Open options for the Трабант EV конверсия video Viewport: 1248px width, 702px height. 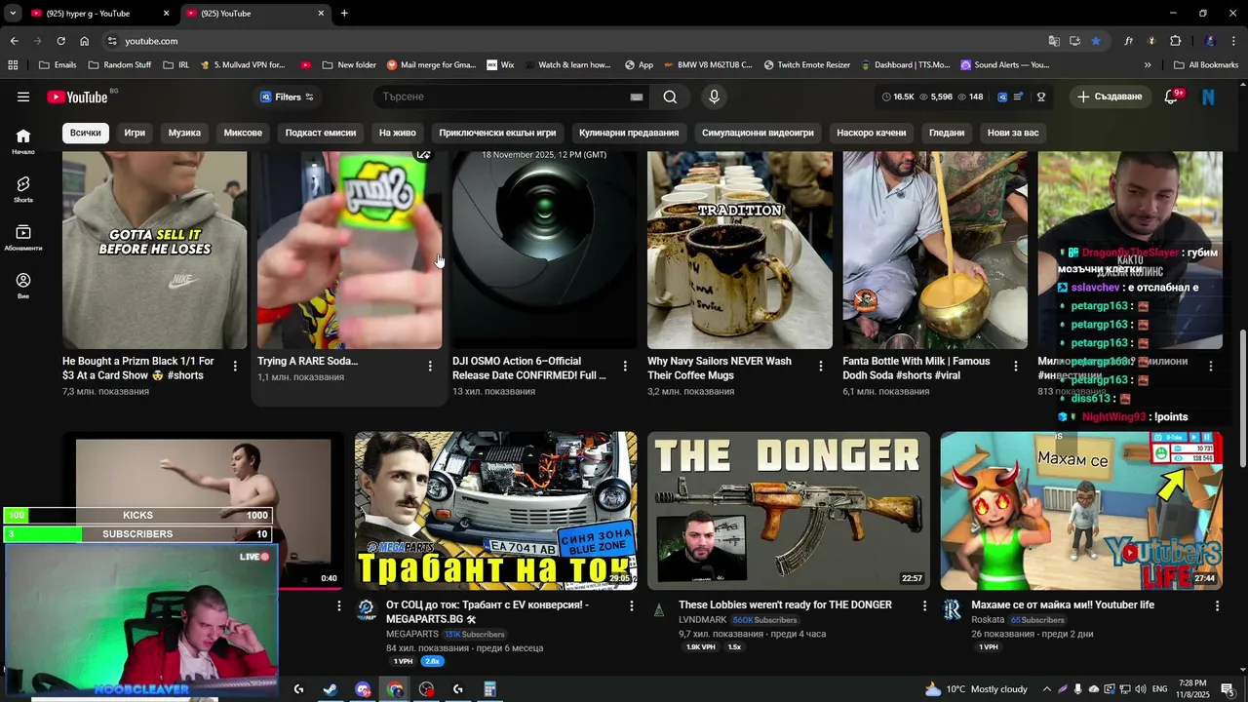tap(631, 605)
